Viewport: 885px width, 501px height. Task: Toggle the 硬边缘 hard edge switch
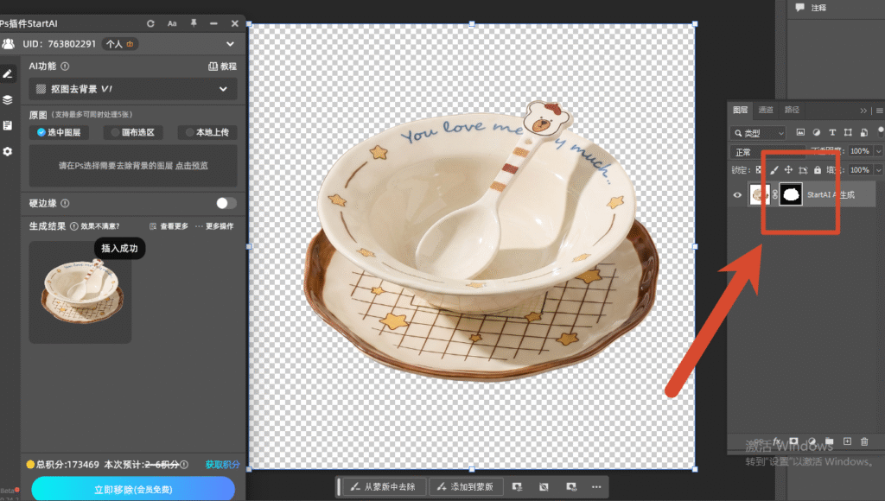point(226,203)
